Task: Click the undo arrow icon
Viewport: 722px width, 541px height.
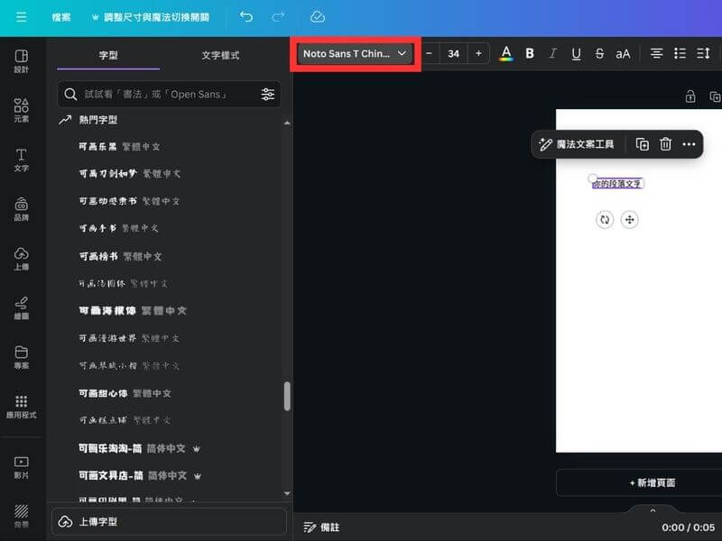Action: pos(245,17)
